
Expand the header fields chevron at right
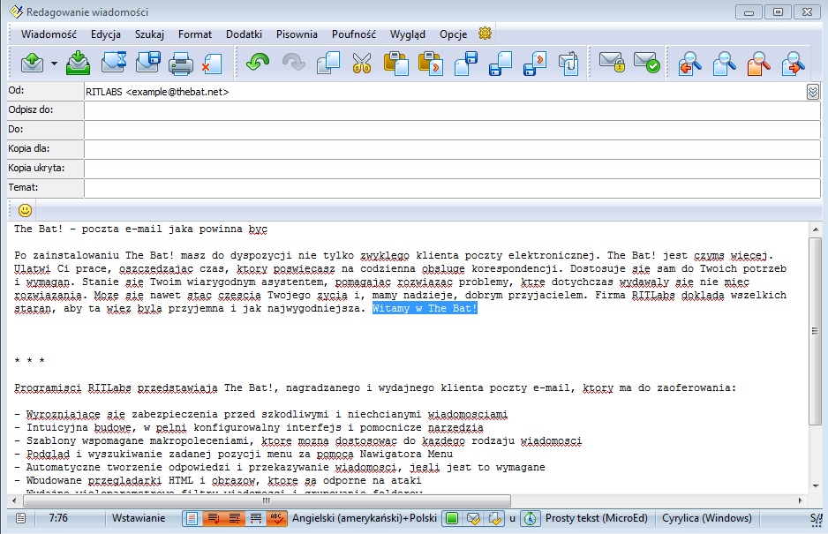(x=813, y=92)
